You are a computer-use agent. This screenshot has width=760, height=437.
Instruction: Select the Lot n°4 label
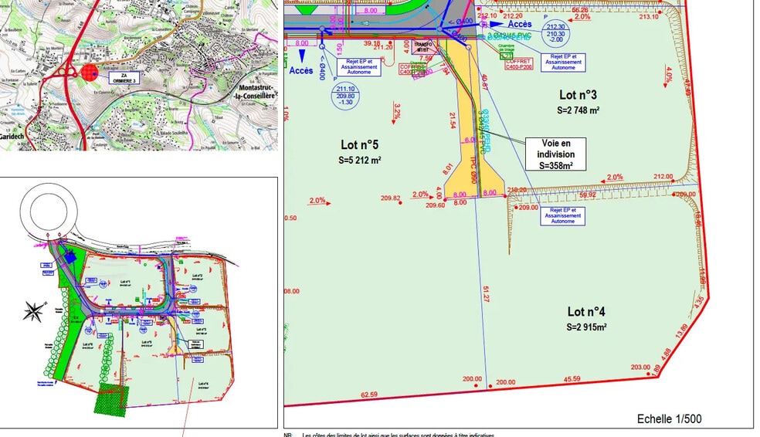pos(586,311)
